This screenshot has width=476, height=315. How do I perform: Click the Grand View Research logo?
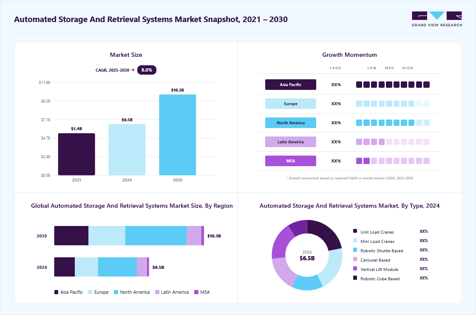click(437, 19)
